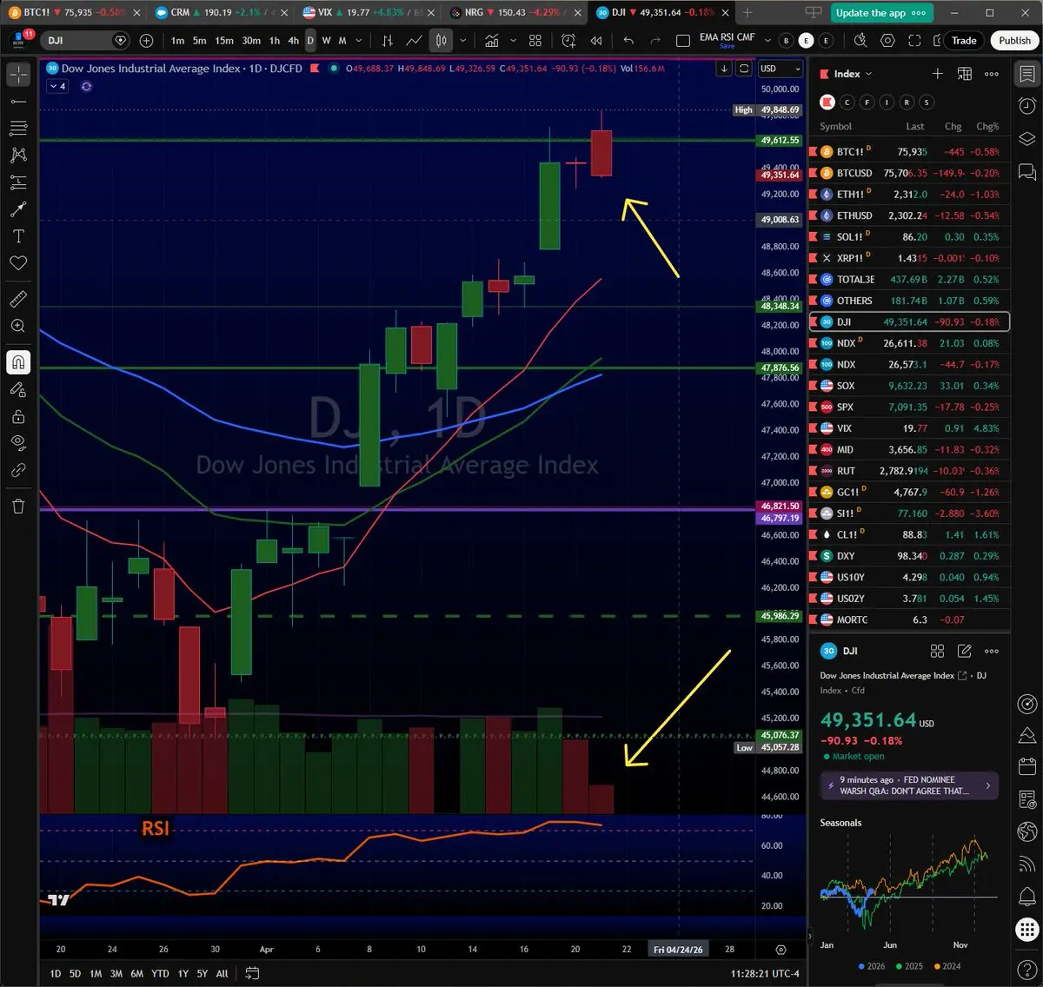Open the heart icons tool
The width and height of the screenshot is (1043, 987).
click(18, 263)
